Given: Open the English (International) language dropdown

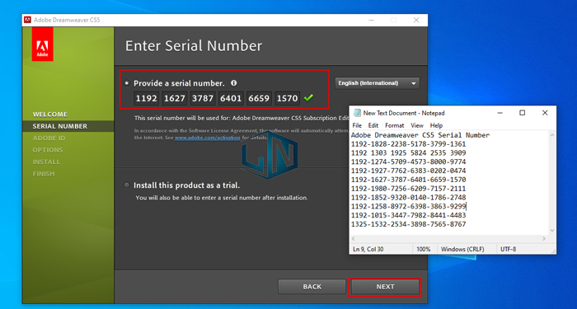Looking at the screenshot, I should click(377, 83).
